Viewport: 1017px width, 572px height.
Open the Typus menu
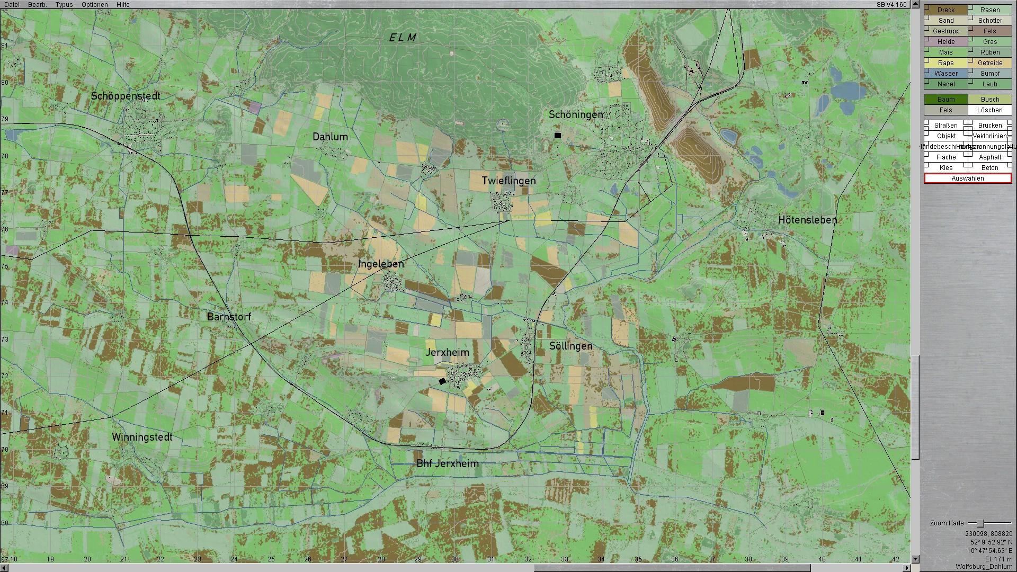pos(64,5)
